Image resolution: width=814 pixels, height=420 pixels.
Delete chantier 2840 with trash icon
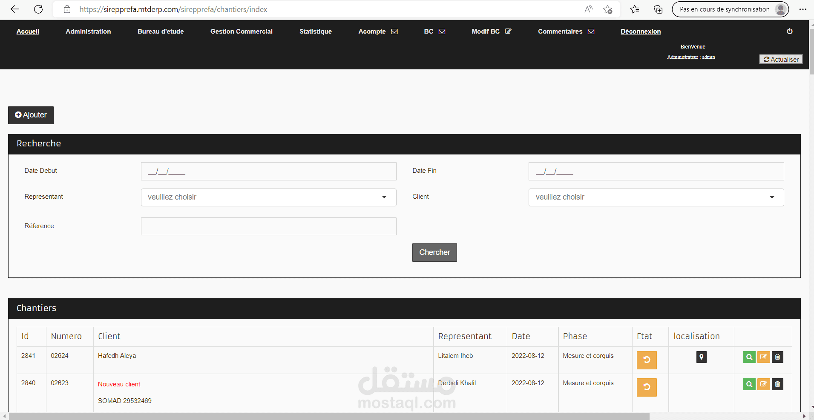777,384
